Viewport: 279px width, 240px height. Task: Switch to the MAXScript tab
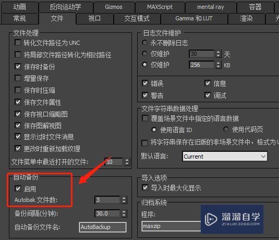tap(160, 7)
